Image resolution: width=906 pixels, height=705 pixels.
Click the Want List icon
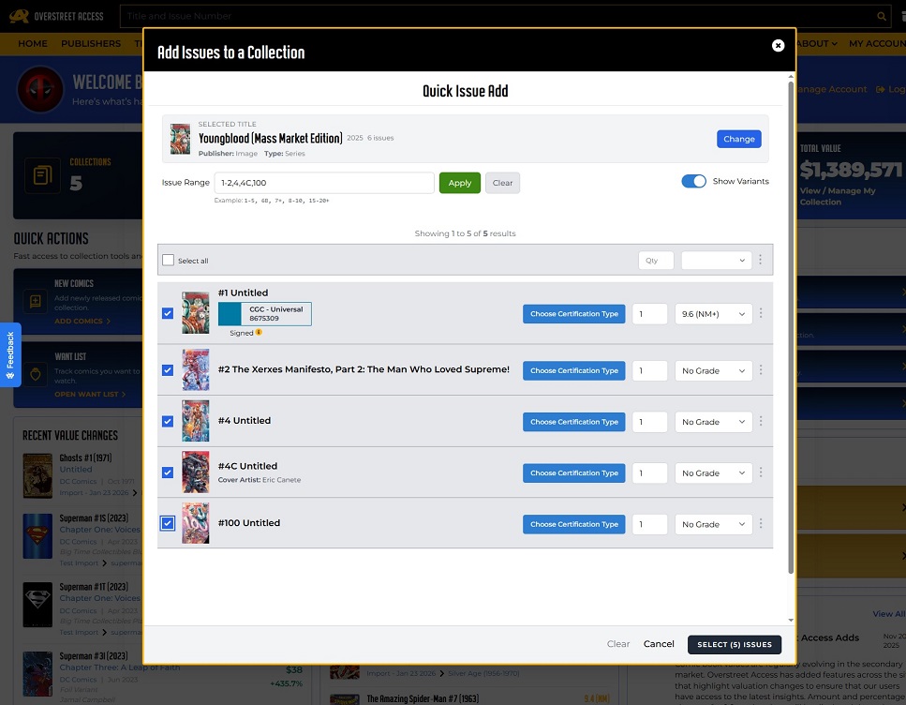[x=36, y=374]
